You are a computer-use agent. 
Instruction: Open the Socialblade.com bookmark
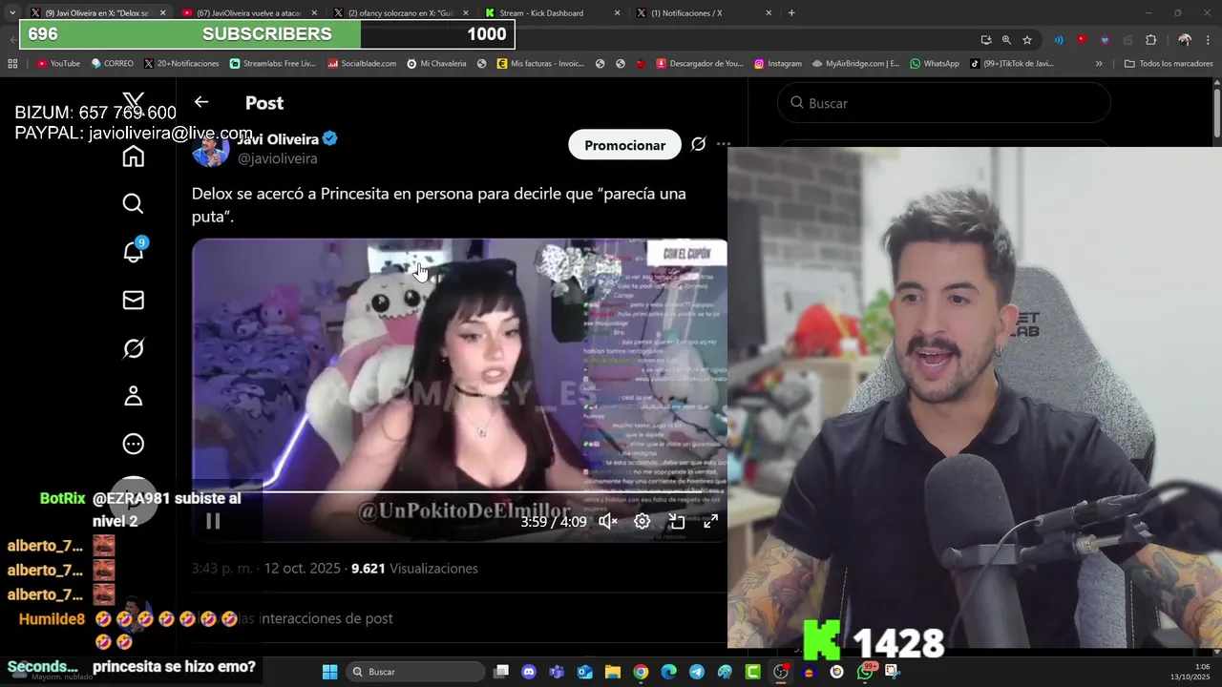tap(362, 64)
